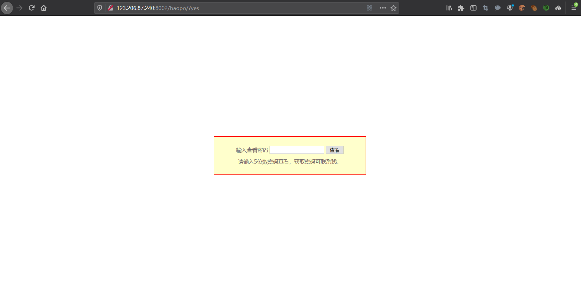581x299 pixels.
Task: Open the Library toolbar icon
Action: point(449,8)
